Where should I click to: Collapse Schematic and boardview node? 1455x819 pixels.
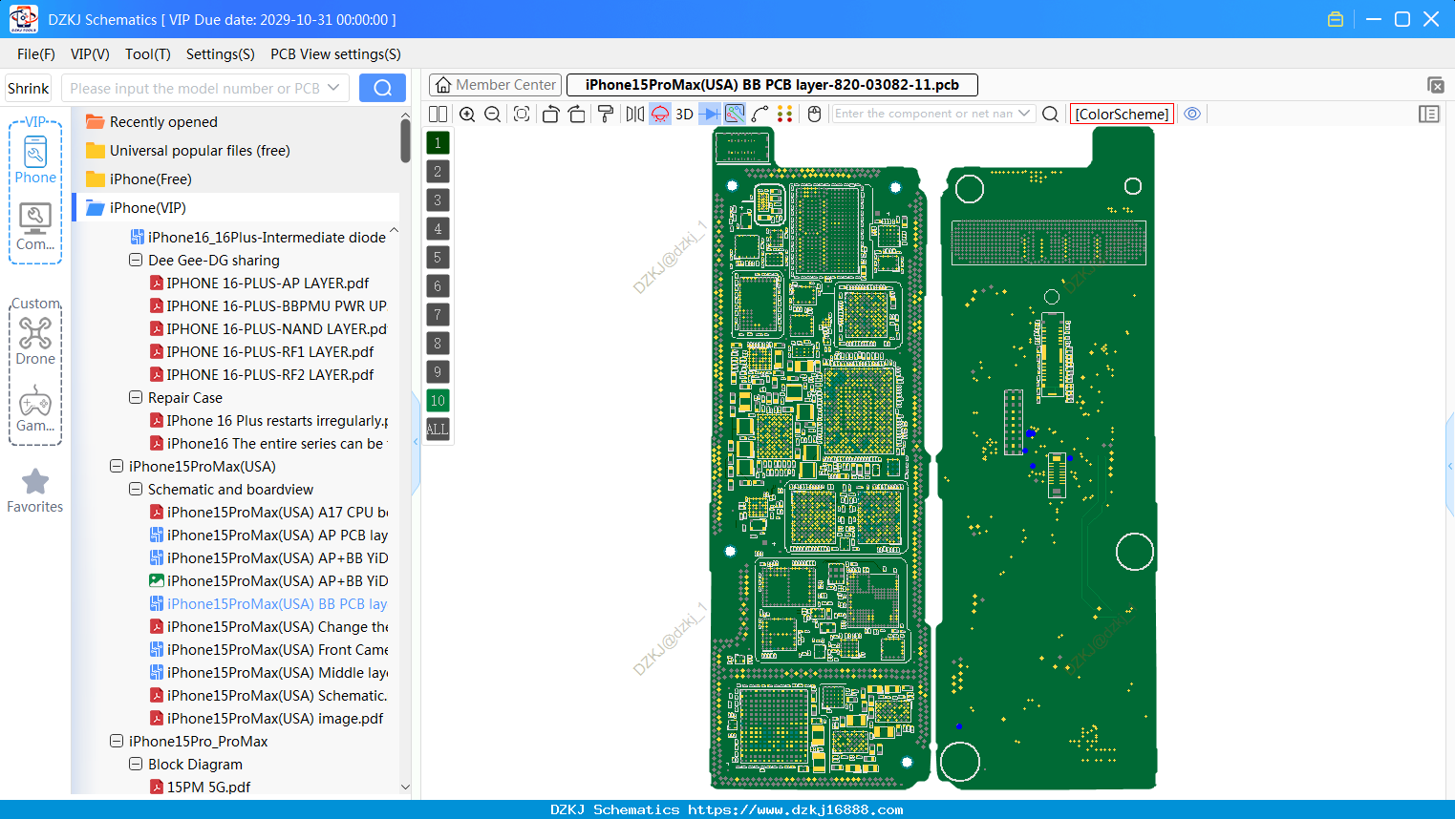[x=136, y=489]
